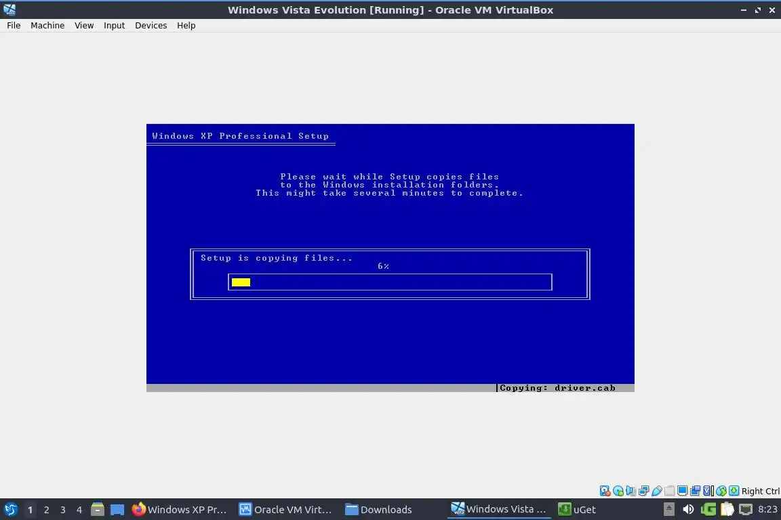Switch to workspace 4
This screenshot has height=520, width=781.
[x=79, y=510]
